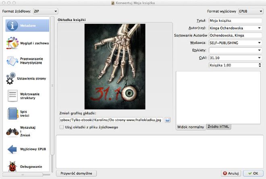The image size is (266, 179).
Task: Open Spis treści notebook icon
Action: click(x=13, y=113)
